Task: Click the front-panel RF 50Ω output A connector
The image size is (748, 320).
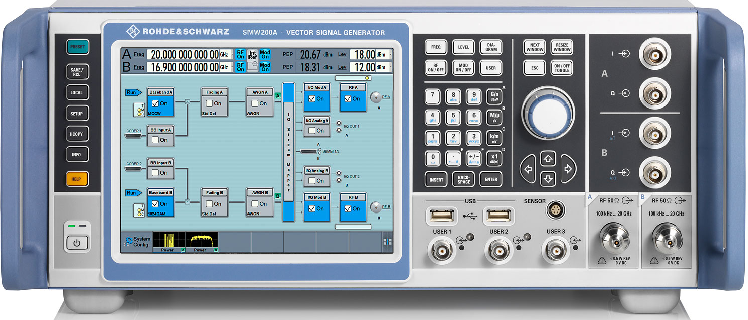Action: coord(614,238)
